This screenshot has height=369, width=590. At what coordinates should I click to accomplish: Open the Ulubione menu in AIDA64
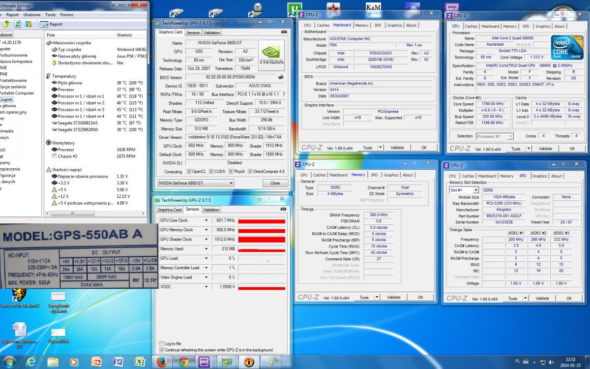point(32,15)
